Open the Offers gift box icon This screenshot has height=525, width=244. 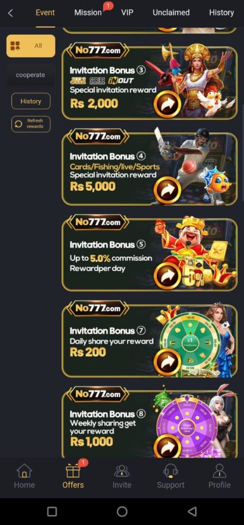73,471
